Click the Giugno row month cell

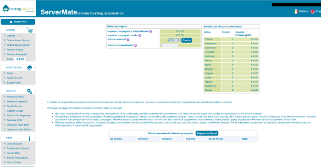coord(212,73)
